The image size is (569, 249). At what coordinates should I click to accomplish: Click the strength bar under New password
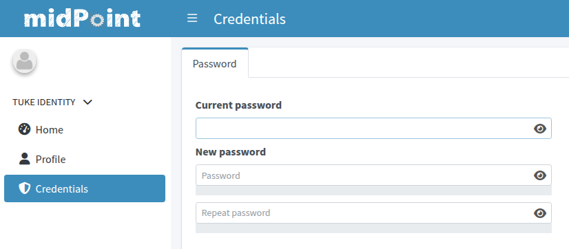(x=373, y=191)
